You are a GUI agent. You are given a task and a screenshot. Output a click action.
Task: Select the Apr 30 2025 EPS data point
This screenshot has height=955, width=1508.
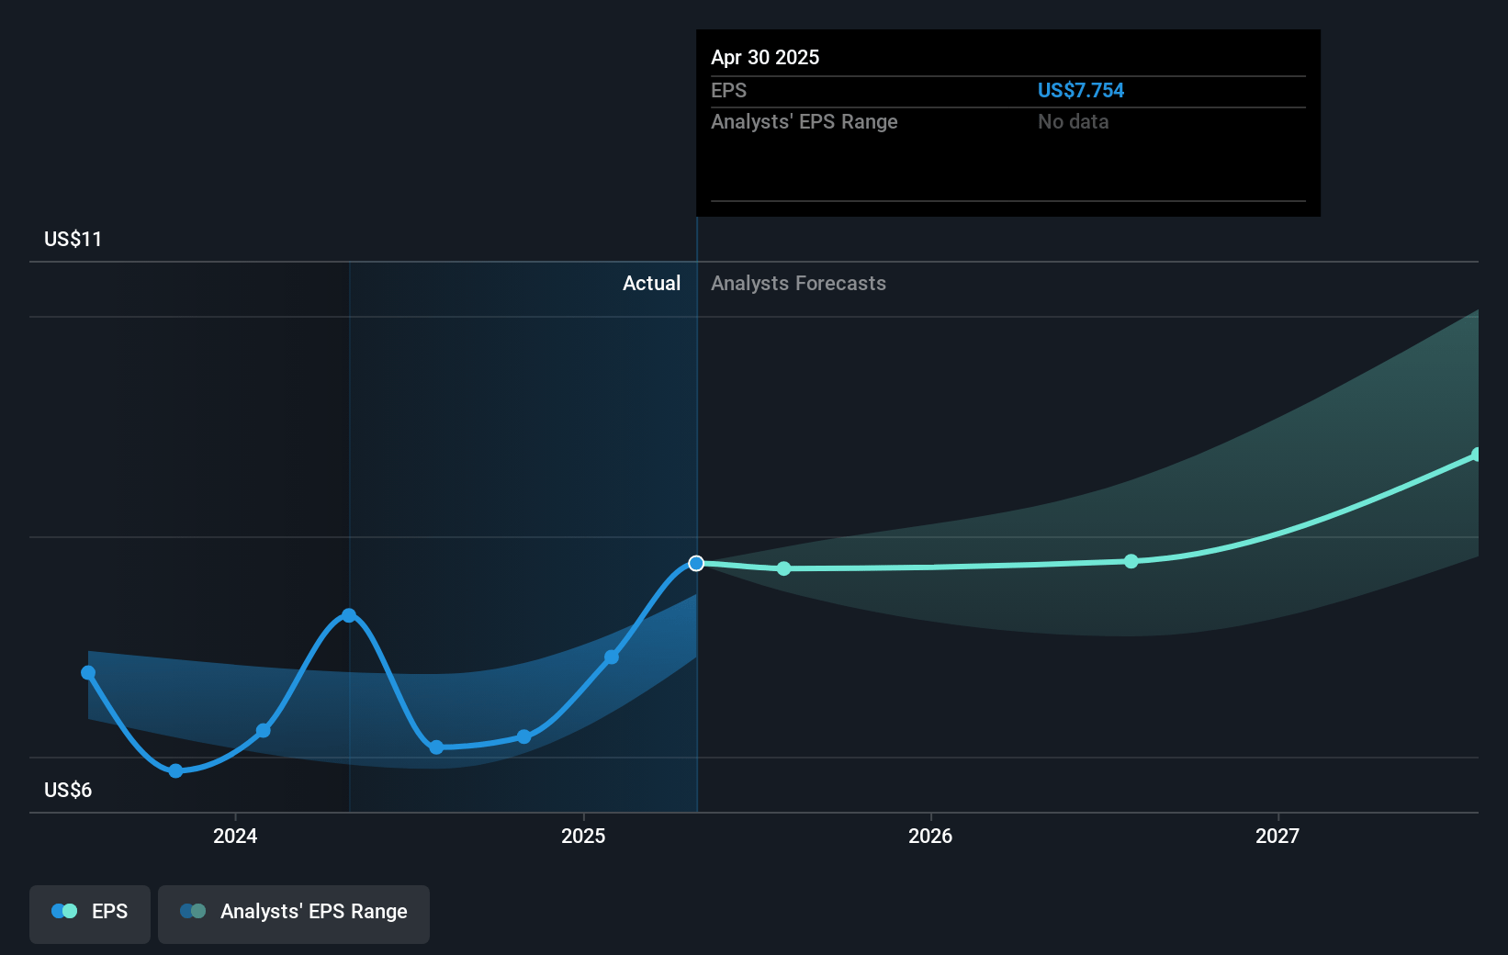[x=696, y=563]
